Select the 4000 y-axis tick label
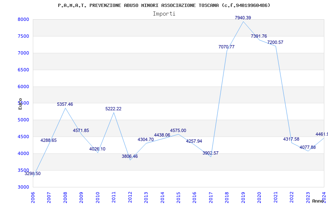The width and height of the screenshot is (328, 205). click(23, 153)
